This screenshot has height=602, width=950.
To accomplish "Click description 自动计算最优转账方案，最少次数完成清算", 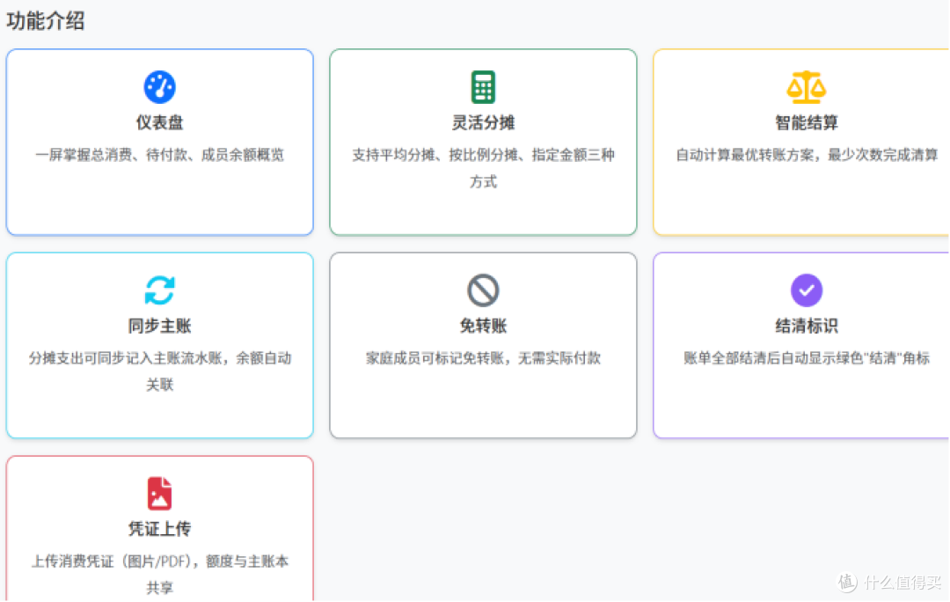I will pos(807,155).
